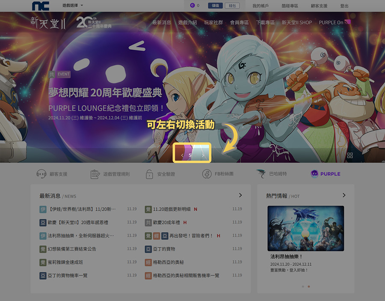The image size is (385, 301).
Task: Click the 法利昂抽抽樂 thumbnail image
Action: 305,228
